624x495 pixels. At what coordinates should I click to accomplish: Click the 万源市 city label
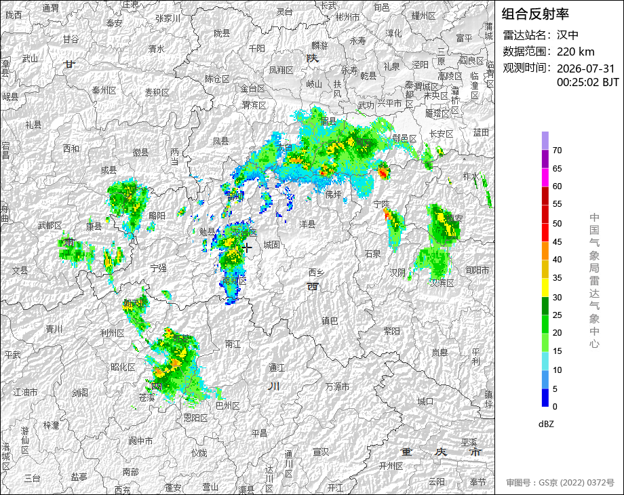pos(338,387)
